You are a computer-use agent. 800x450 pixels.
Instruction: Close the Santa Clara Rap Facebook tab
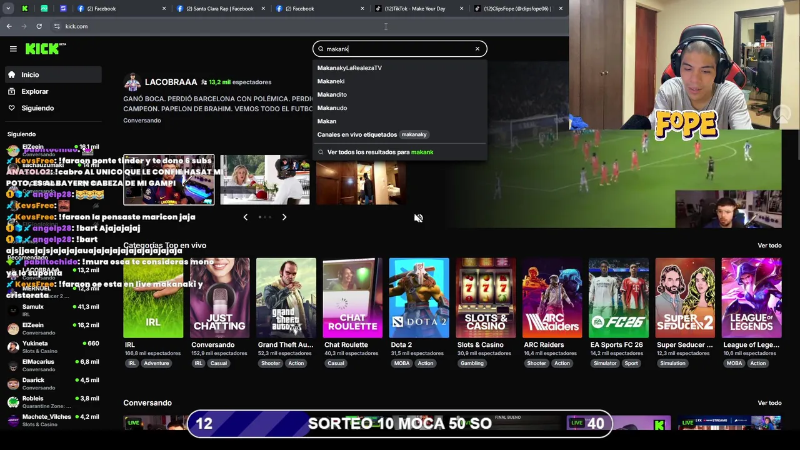pyautogui.click(x=263, y=9)
